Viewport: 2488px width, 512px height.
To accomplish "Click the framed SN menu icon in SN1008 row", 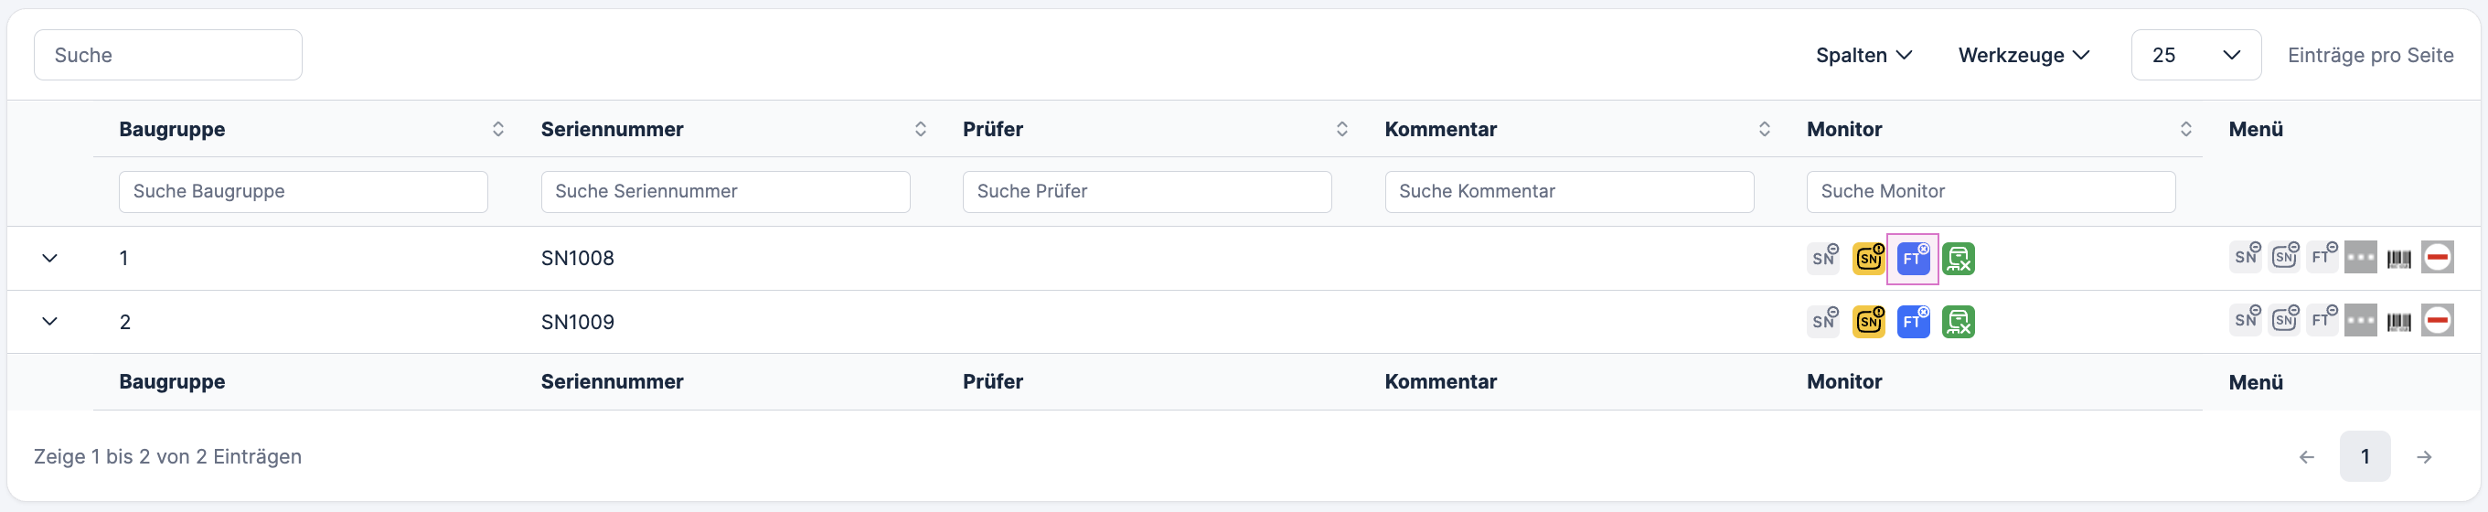I will 2284,257.
